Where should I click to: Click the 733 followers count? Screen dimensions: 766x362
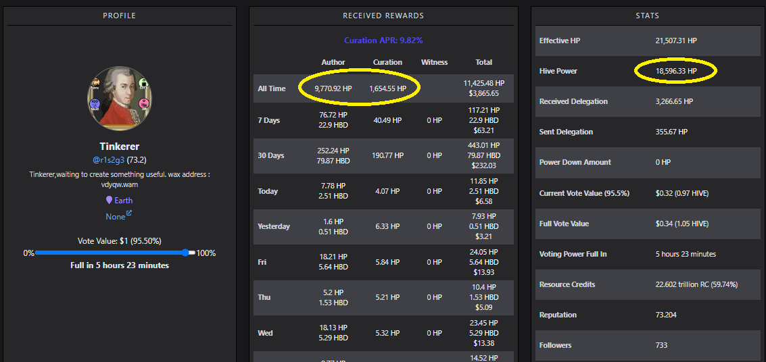click(661, 345)
